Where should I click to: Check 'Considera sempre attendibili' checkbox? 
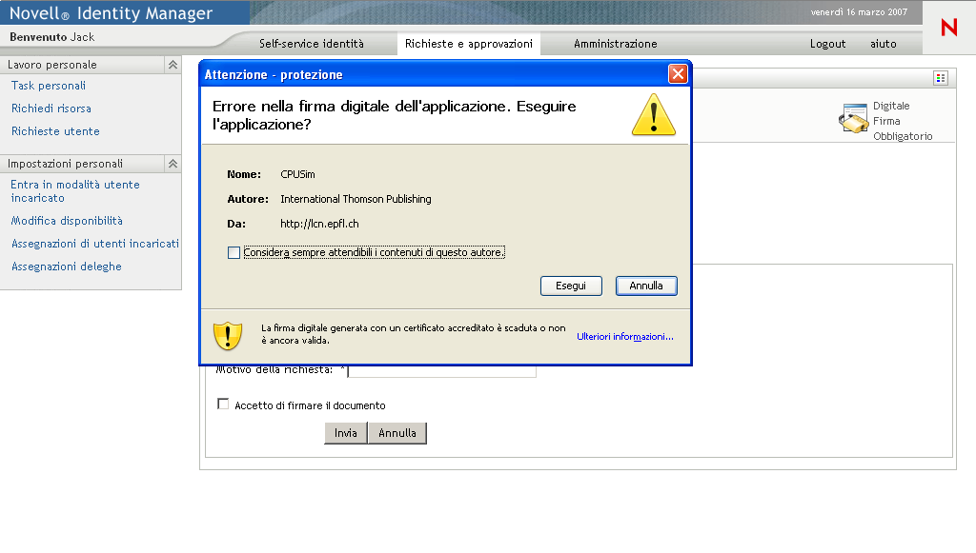[234, 253]
